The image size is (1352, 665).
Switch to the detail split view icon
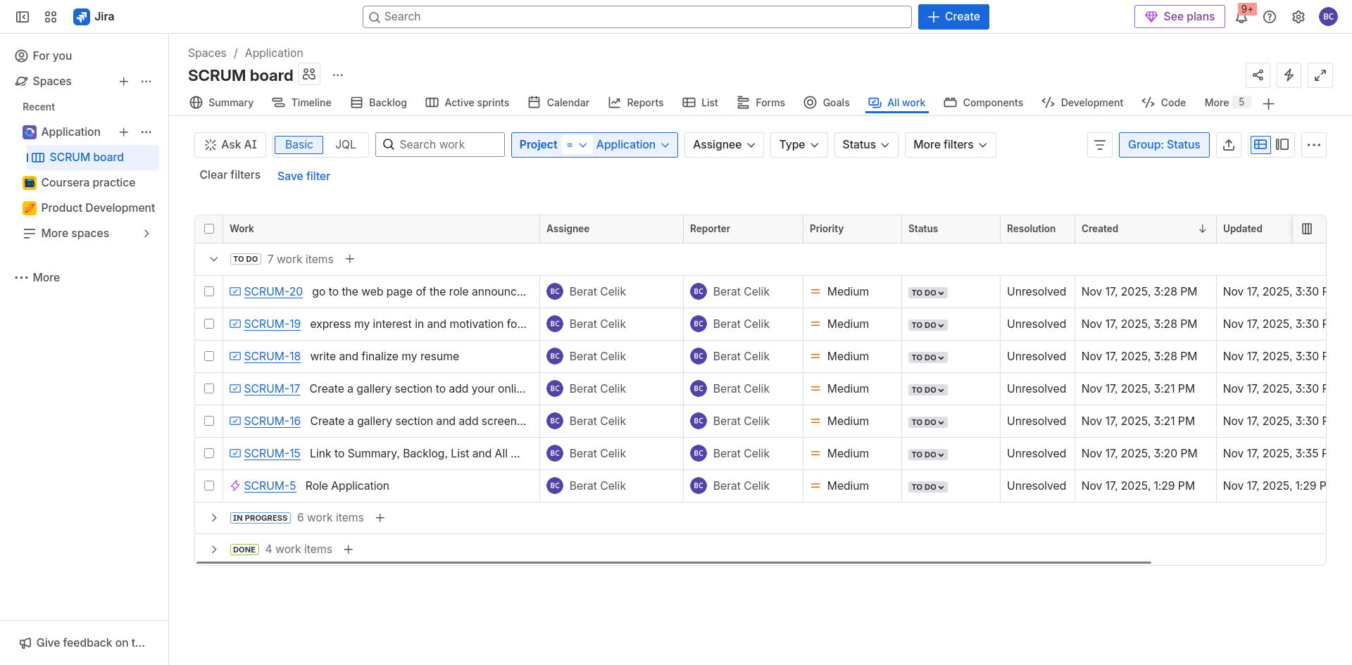point(1282,145)
